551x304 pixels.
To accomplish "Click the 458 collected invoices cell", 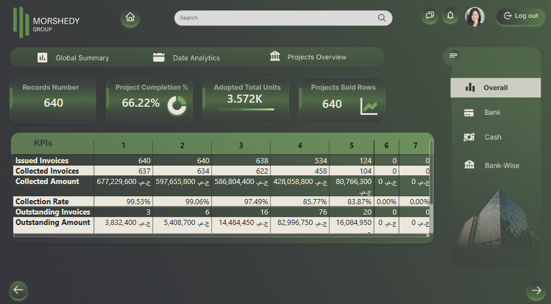I will [x=300, y=171].
